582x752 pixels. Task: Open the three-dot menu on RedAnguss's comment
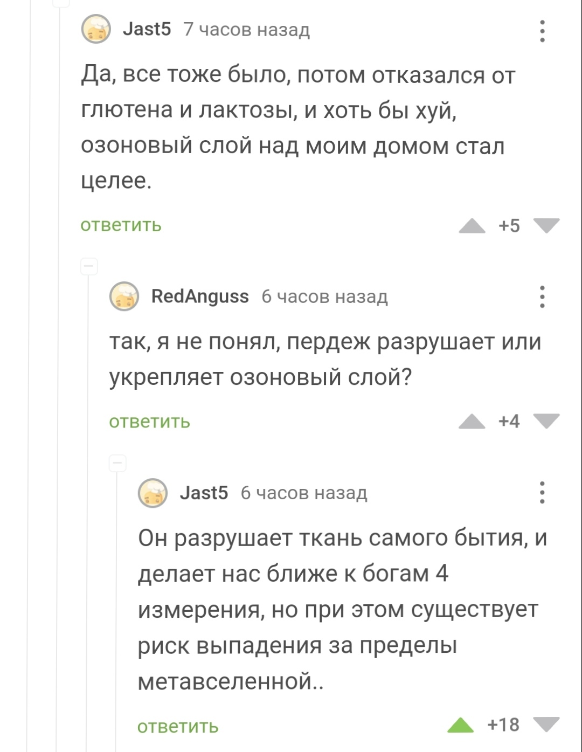(x=542, y=296)
